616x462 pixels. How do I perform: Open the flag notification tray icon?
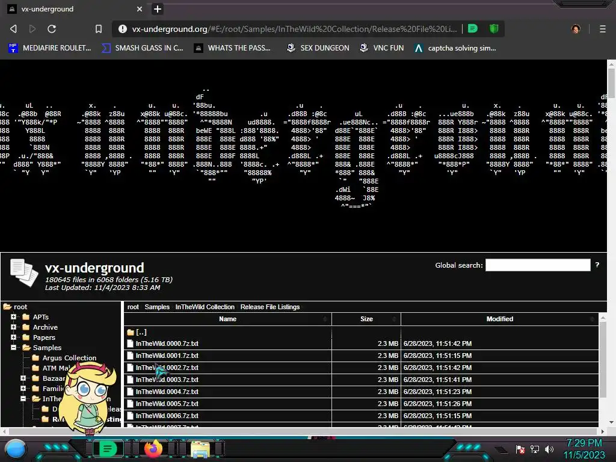520,449
